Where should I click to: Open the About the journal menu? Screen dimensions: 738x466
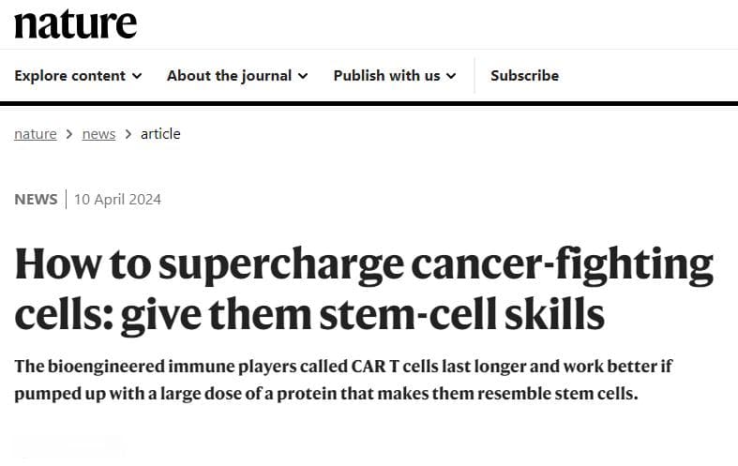click(x=237, y=76)
